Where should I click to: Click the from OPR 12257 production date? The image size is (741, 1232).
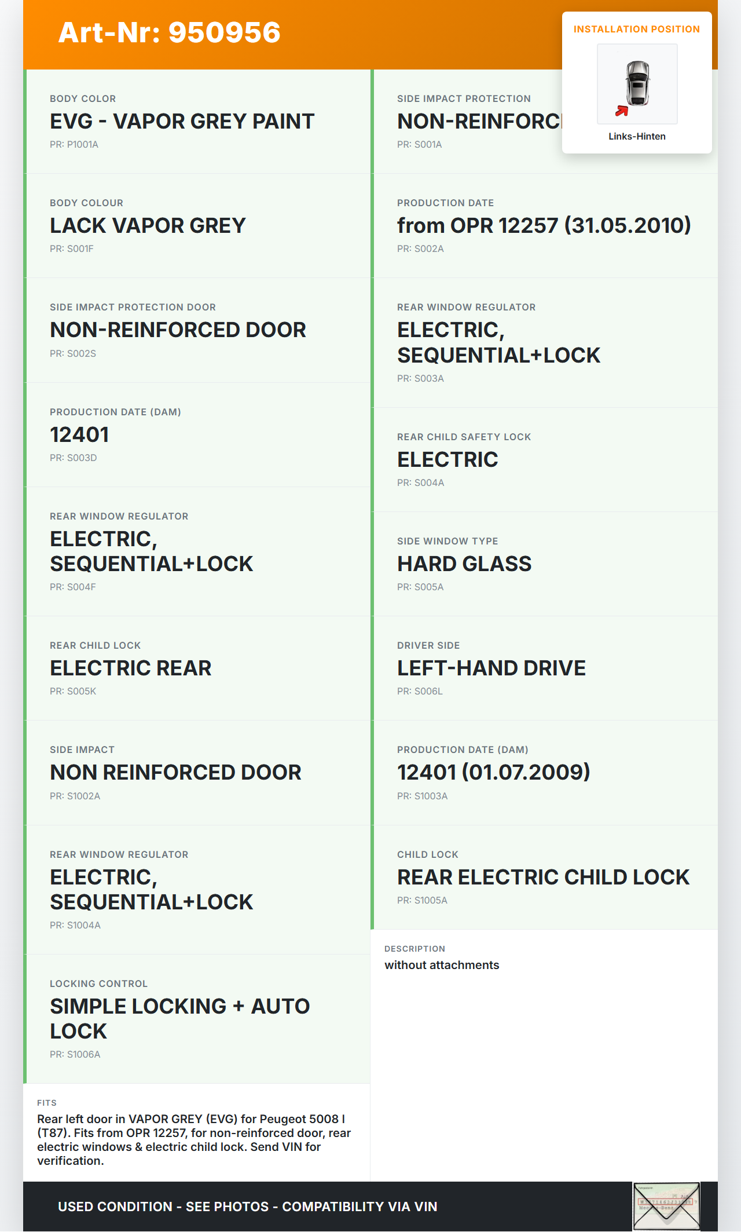[x=544, y=226]
